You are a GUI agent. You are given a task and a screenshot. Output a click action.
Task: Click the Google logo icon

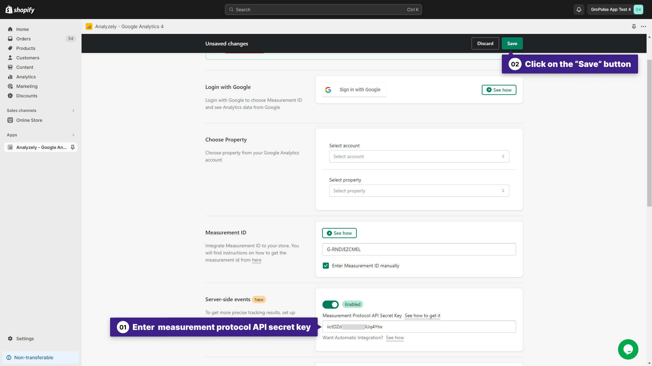pyautogui.click(x=328, y=90)
